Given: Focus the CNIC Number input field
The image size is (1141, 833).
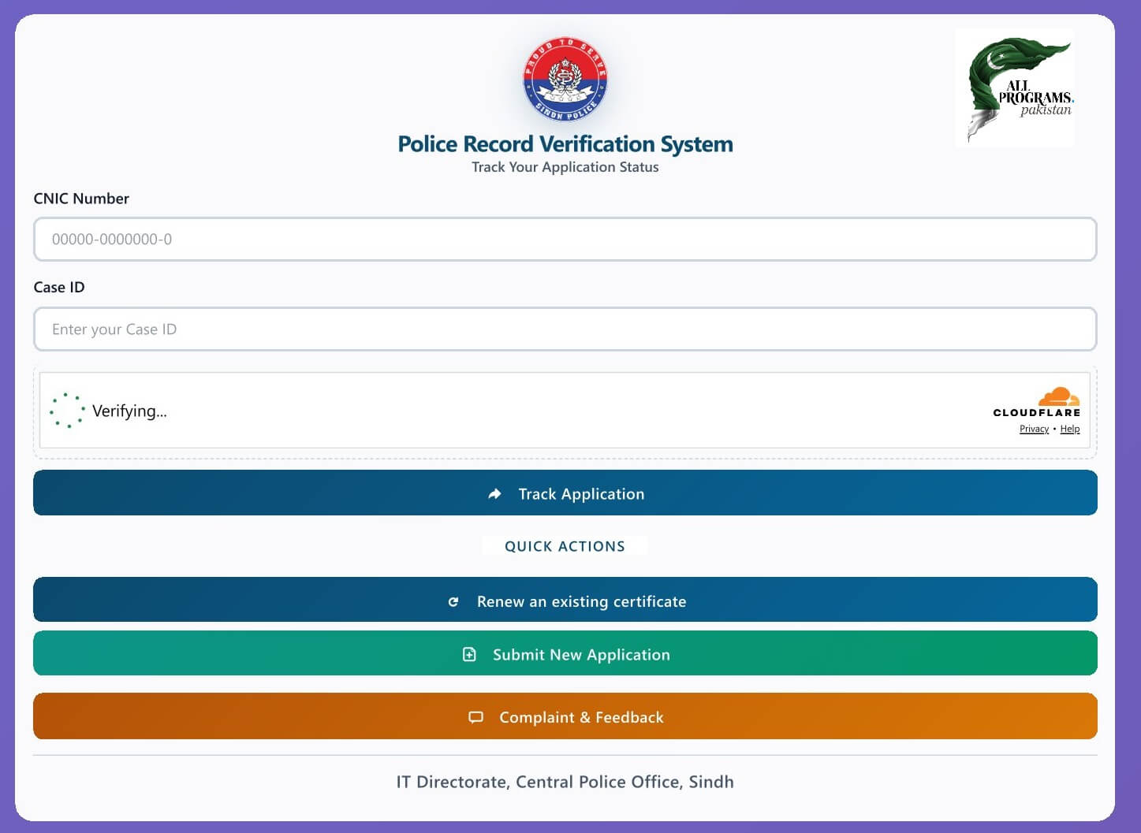Looking at the screenshot, I should (565, 240).
